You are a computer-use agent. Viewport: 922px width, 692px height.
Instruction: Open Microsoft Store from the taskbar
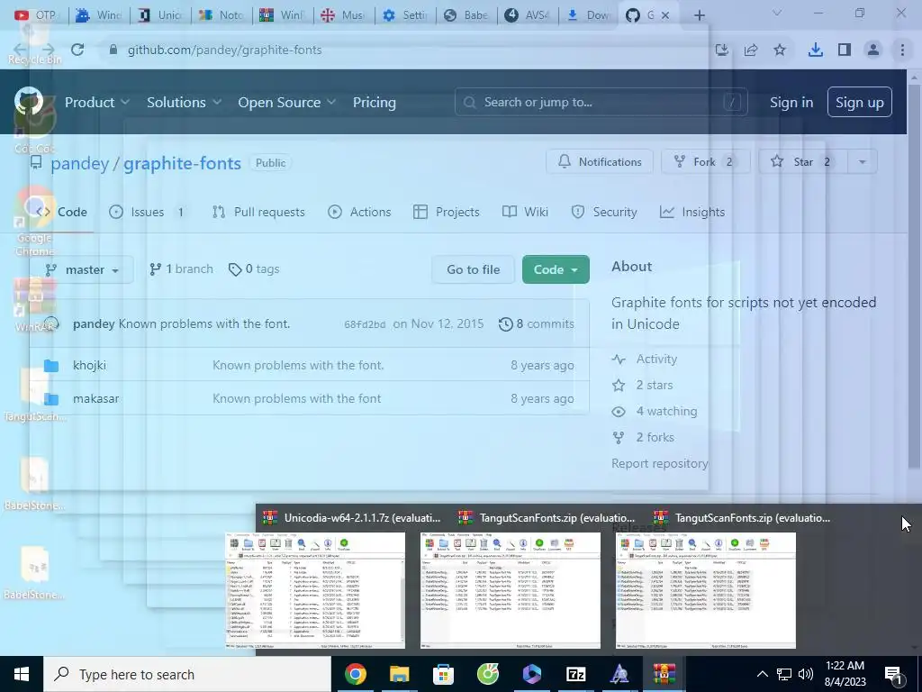click(x=443, y=674)
